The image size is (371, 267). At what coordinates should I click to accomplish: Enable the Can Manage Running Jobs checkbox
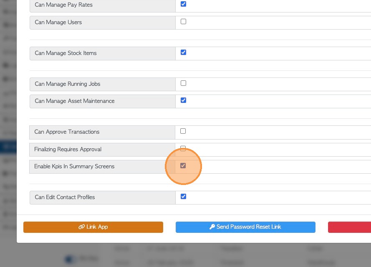pos(183,83)
